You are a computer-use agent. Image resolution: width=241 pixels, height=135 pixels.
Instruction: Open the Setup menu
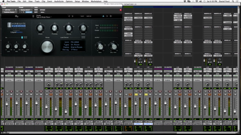pos(77,1)
